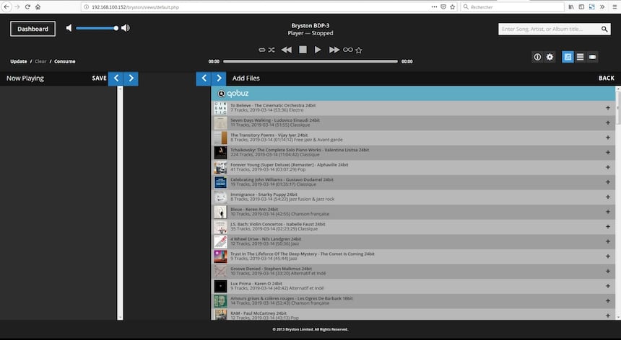The height and width of the screenshot is (340, 621).
Task: Select 'Lux Prima - Karen O 24bit' text
Action: point(256,284)
